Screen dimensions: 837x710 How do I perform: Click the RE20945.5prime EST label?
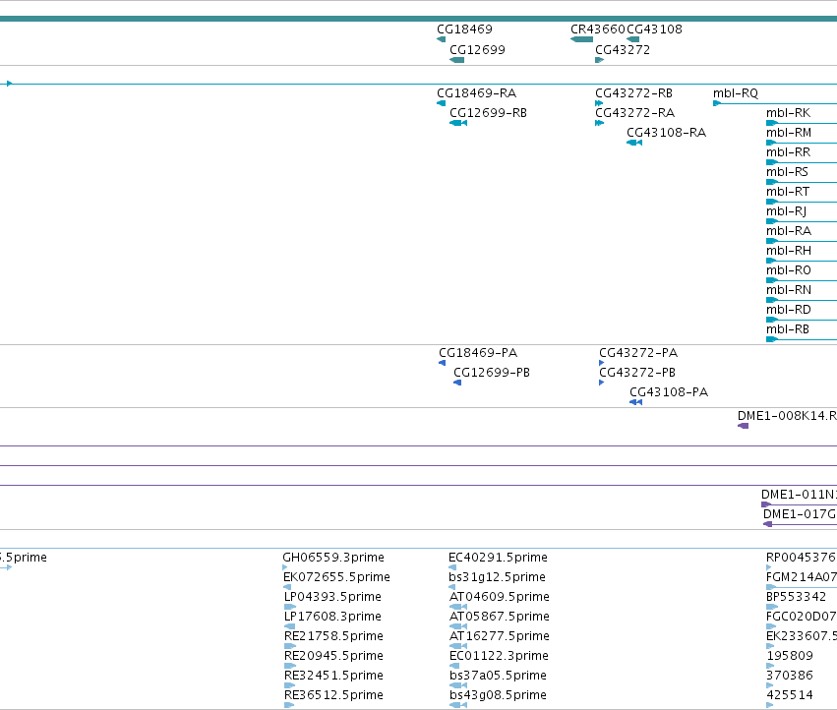pos(333,656)
